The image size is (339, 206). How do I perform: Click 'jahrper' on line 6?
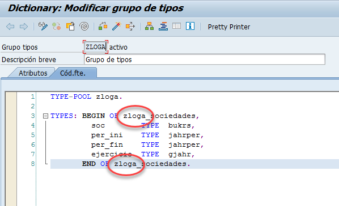tap(184, 144)
